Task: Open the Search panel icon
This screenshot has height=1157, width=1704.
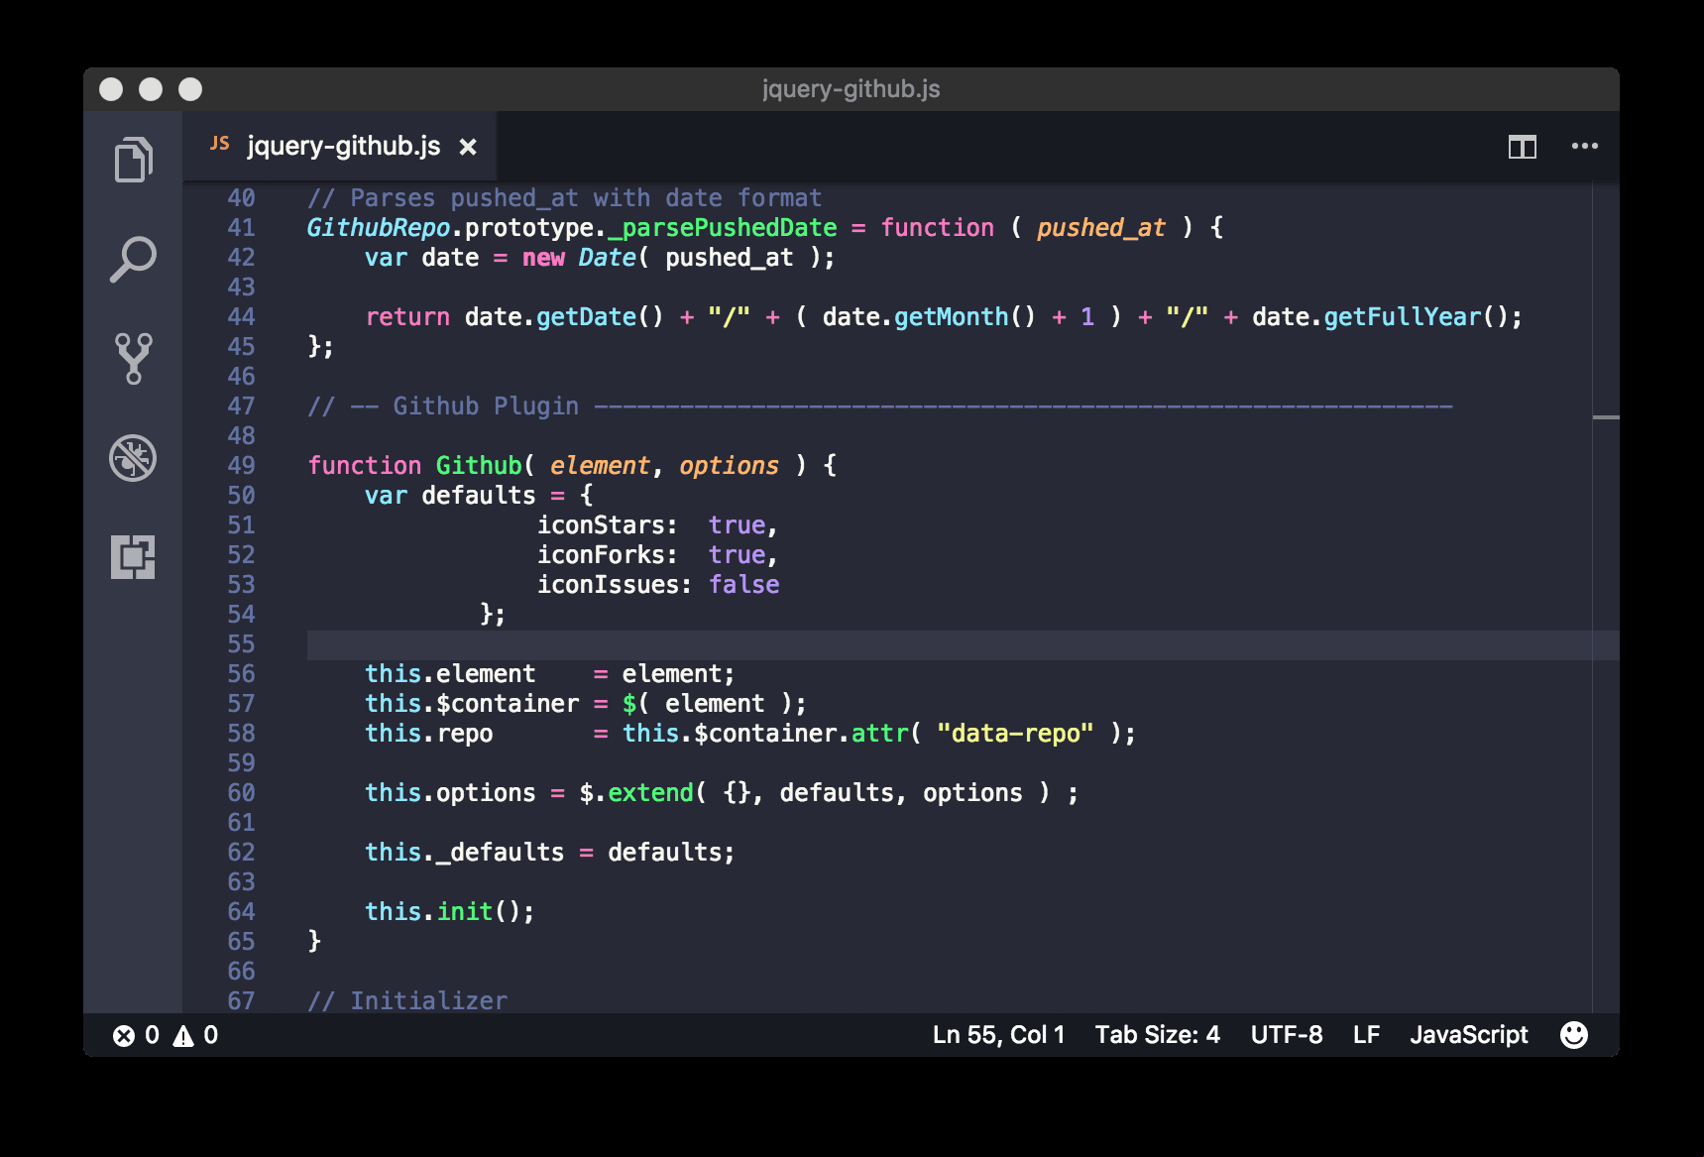Action: tap(133, 259)
